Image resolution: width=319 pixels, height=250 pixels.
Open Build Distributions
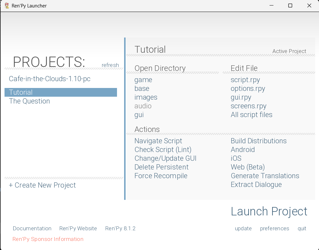point(259,141)
